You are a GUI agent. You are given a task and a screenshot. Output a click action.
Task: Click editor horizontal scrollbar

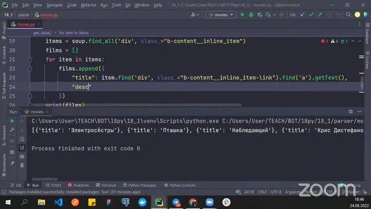[137, 105]
